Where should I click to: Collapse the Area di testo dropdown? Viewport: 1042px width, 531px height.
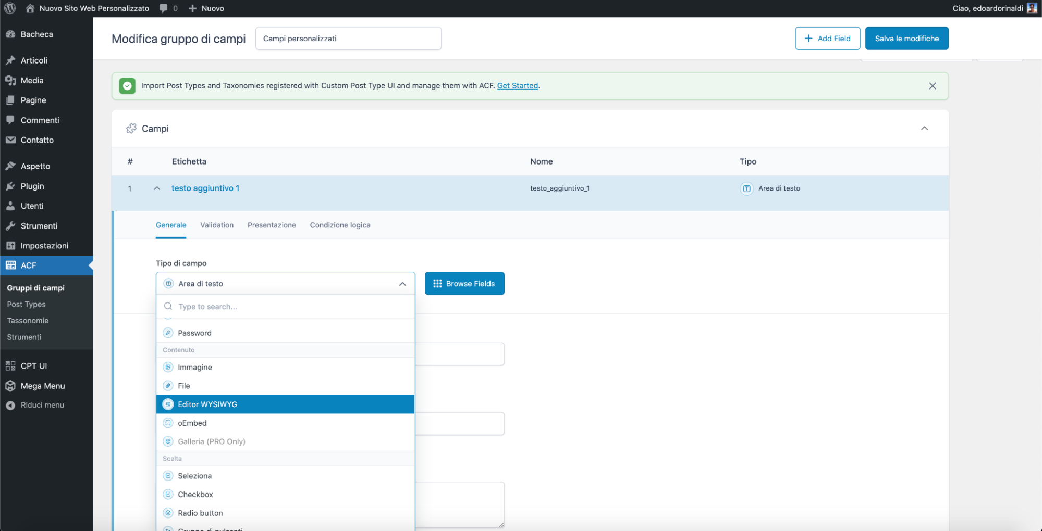pos(402,284)
